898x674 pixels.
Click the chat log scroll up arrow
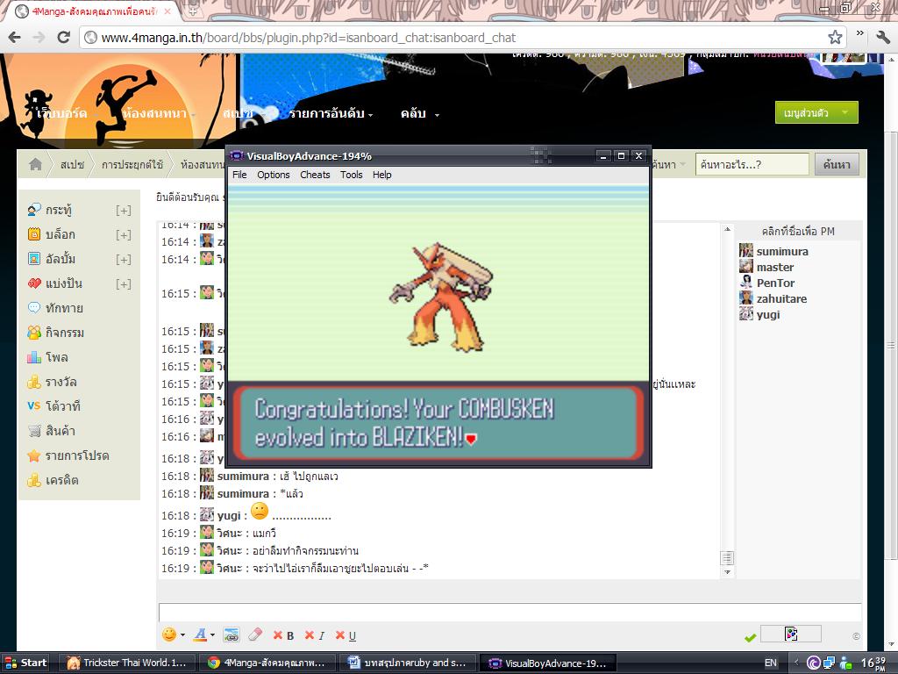[x=727, y=229]
